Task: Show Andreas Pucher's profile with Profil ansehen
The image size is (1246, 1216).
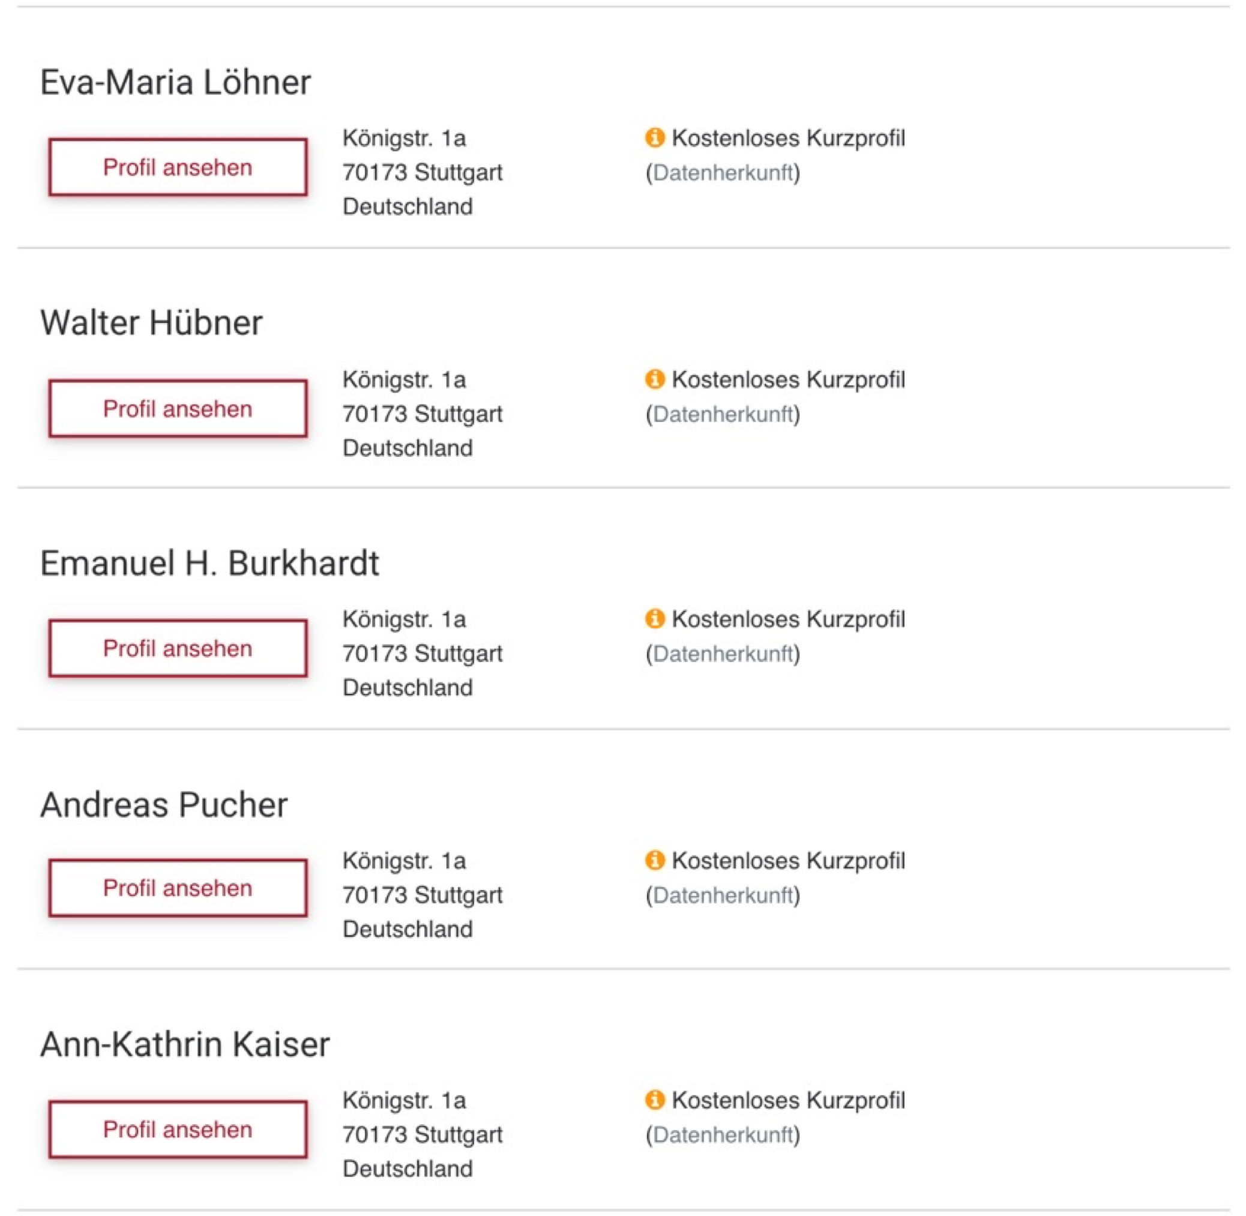Action: pos(178,888)
